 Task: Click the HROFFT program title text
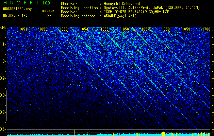pyautogui.click(x=21, y=3)
